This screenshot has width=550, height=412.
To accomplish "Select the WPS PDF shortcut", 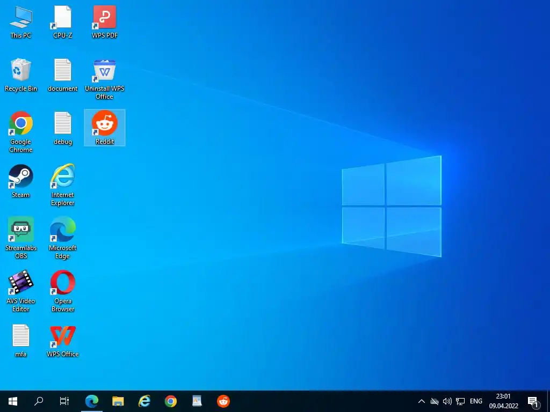I will (x=105, y=22).
